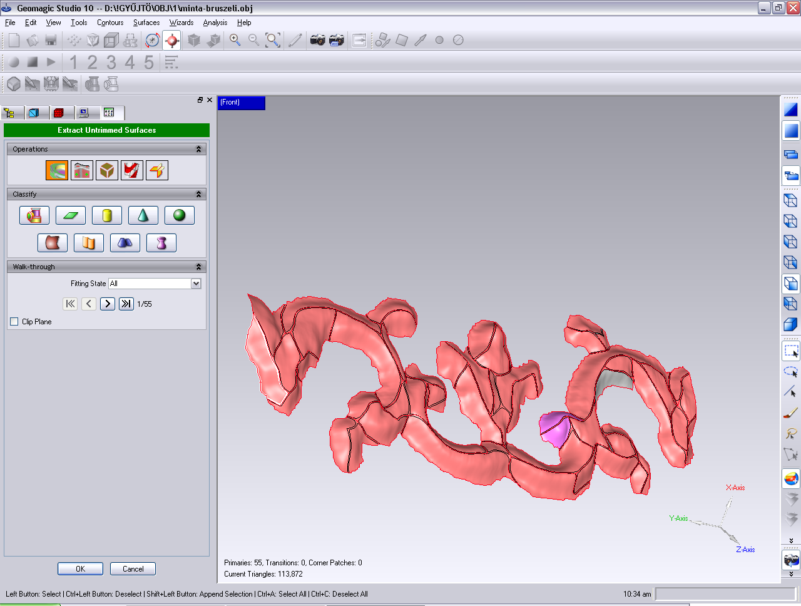Select the rectangle selection tool
The height and width of the screenshot is (606, 801).
pyautogui.click(x=791, y=351)
